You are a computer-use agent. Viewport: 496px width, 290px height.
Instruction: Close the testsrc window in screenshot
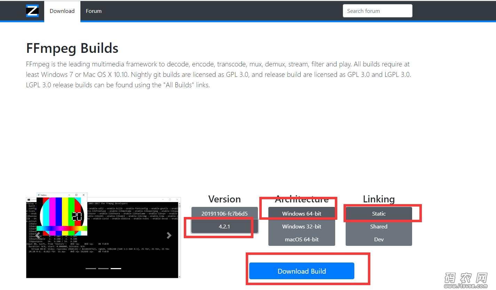pyautogui.click(x=84, y=195)
